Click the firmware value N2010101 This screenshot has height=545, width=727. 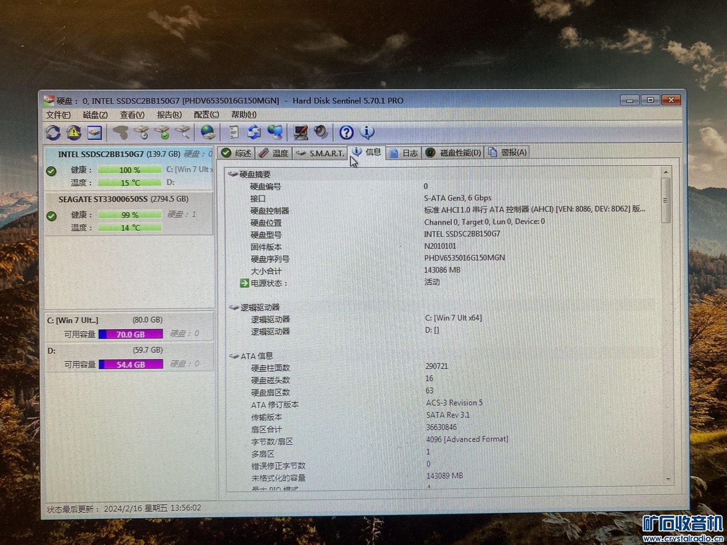click(440, 246)
